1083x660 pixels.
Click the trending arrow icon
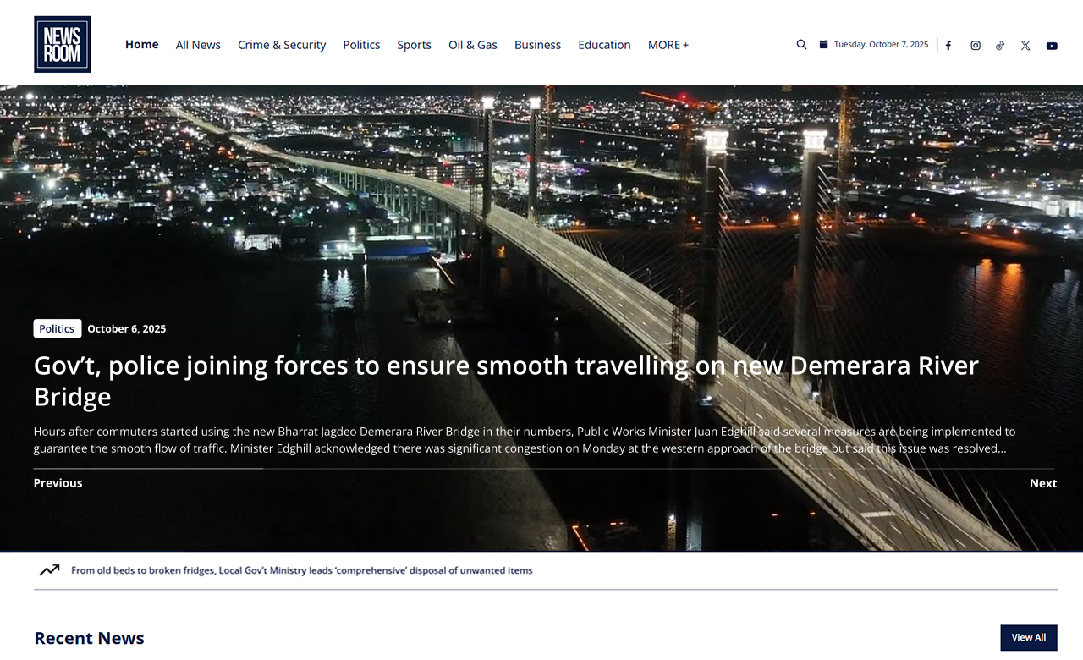[50, 570]
